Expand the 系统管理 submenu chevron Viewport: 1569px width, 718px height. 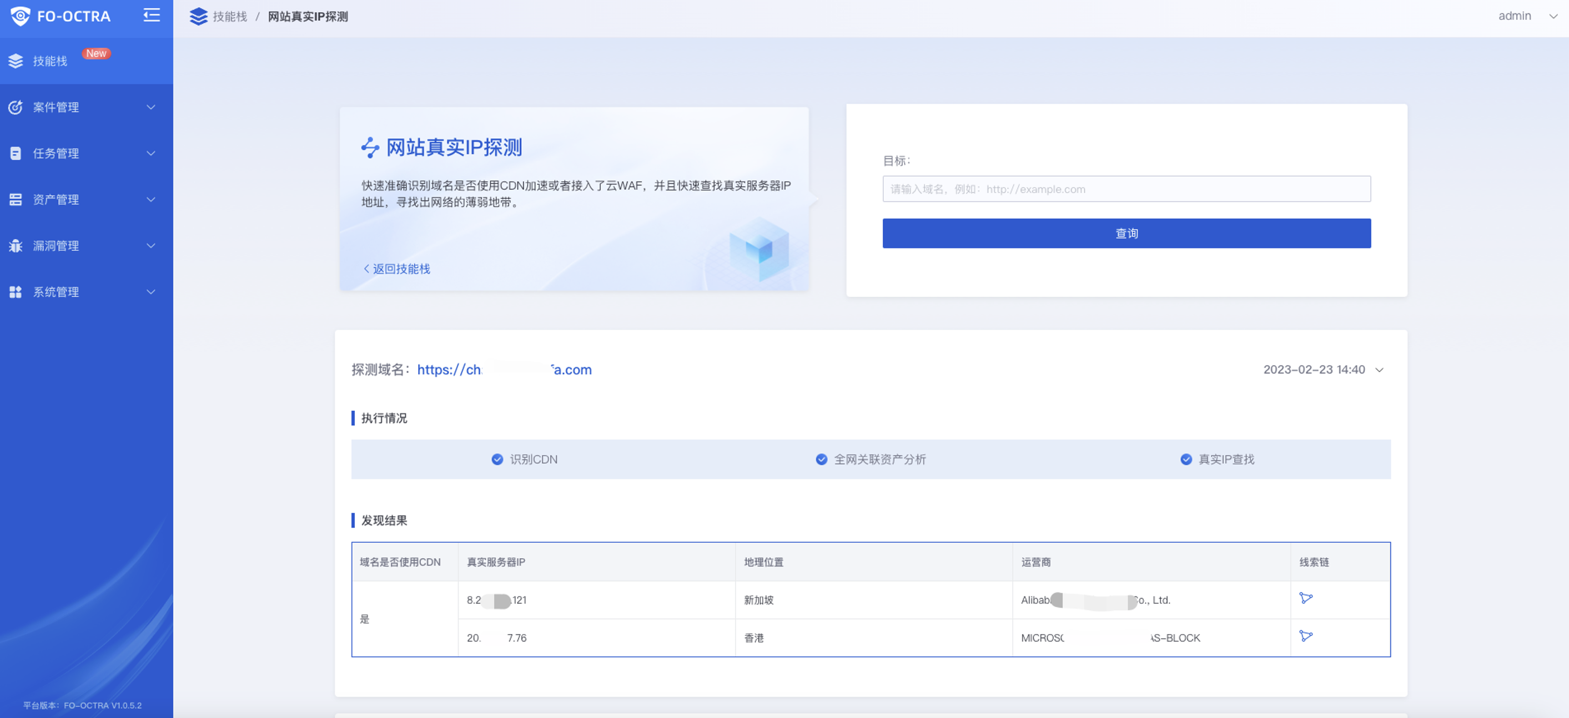pyautogui.click(x=151, y=292)
